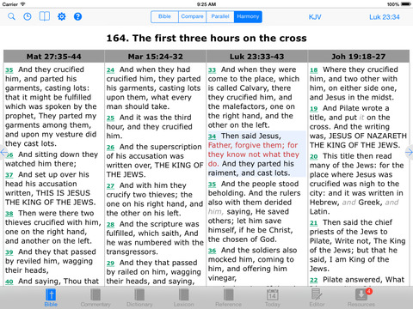Tap verse number 24 in Mark column

(110, 70)
